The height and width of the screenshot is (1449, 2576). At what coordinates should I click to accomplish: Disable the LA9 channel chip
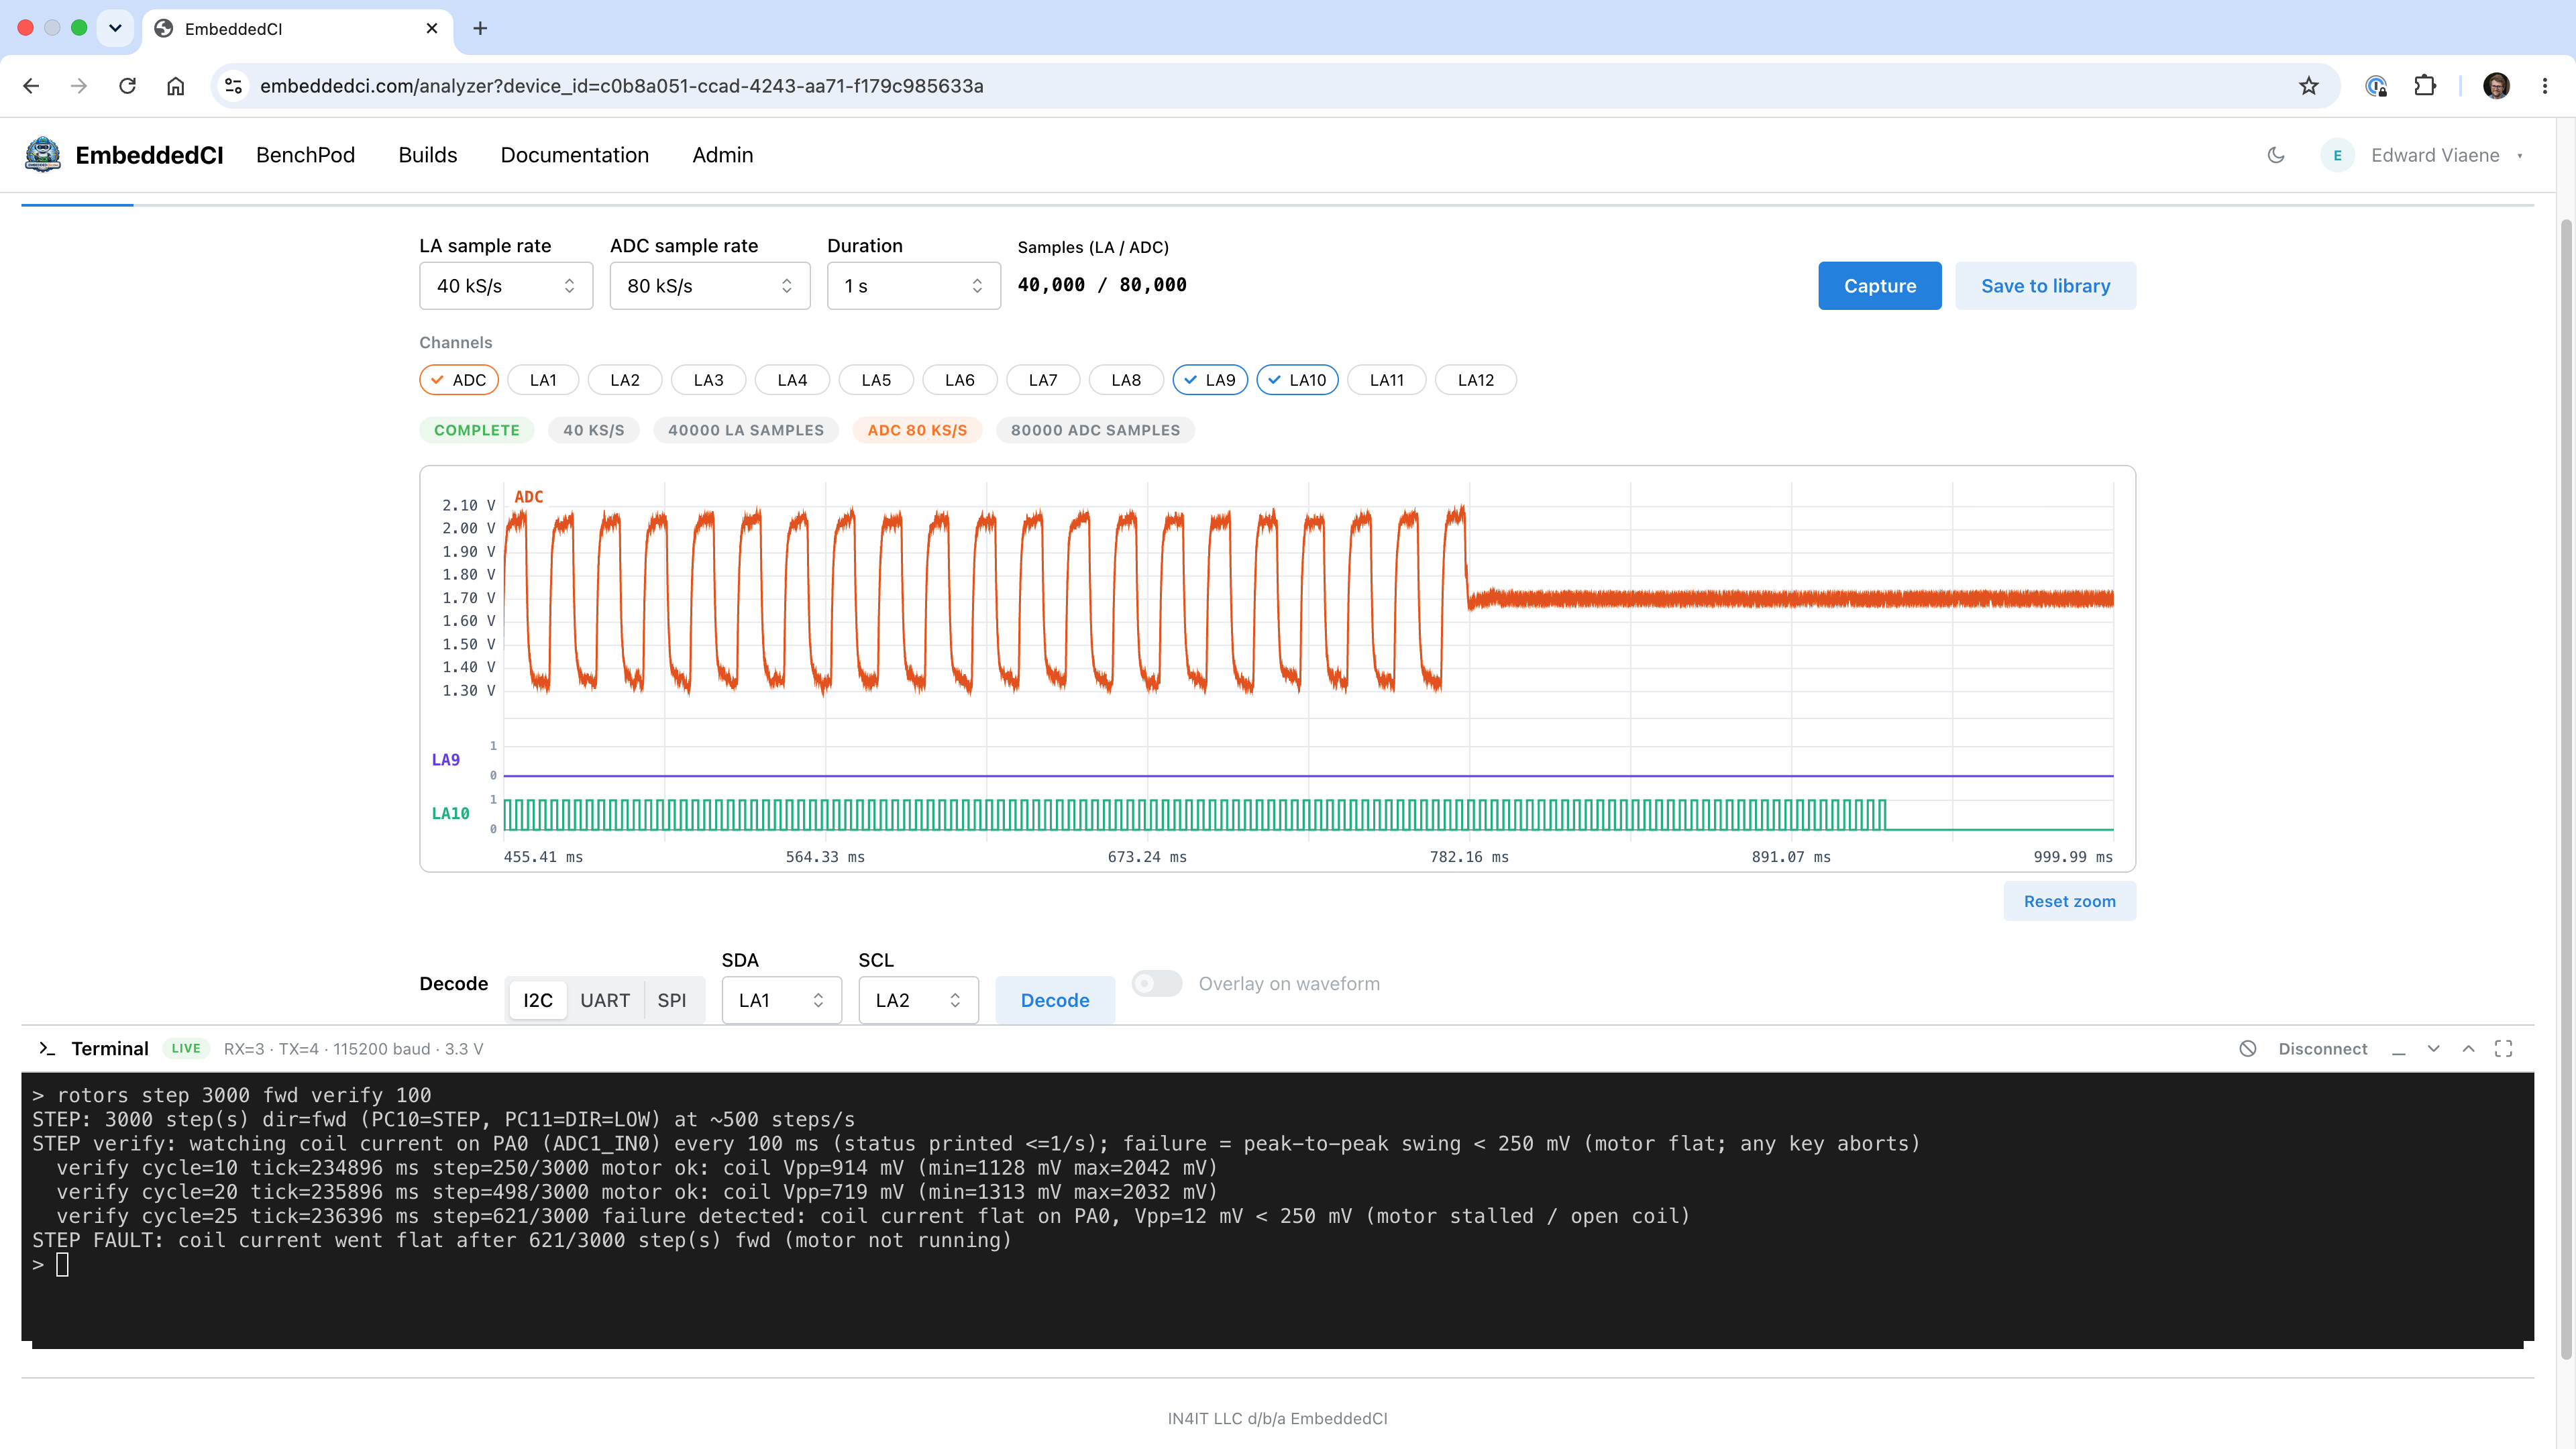click(x=1210, y=380)
